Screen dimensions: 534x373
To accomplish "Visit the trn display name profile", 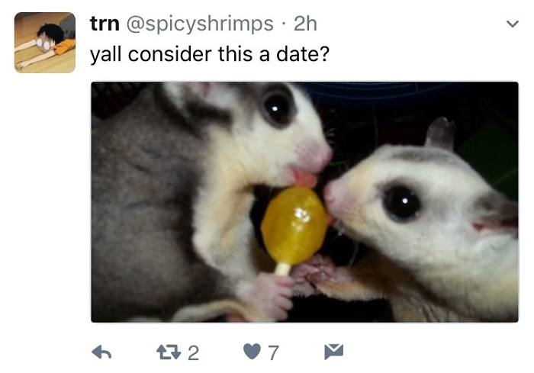I will tap(105, 24).
